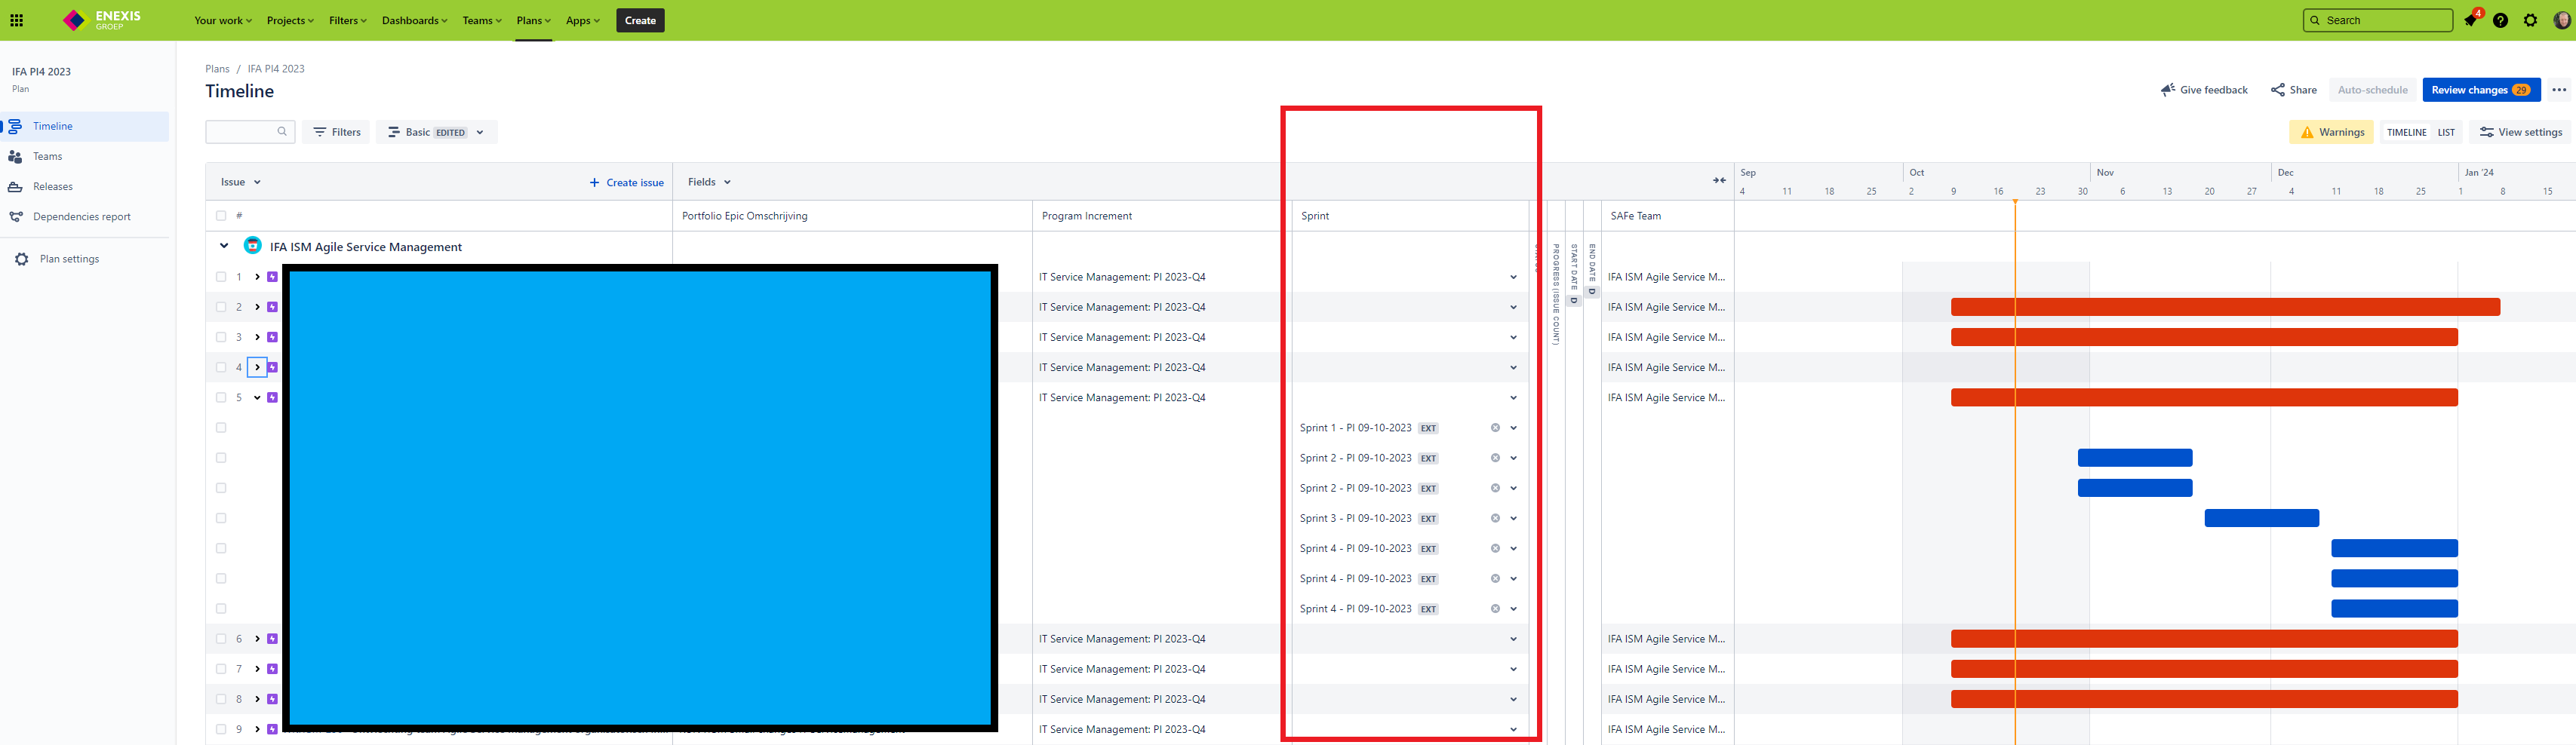Check the box for issue row 3

click(221, 337)
